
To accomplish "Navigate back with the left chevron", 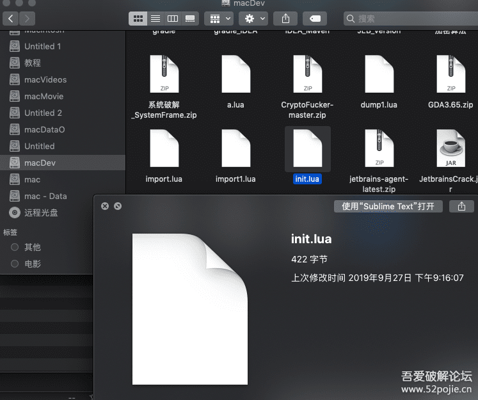I will point(12,19).
